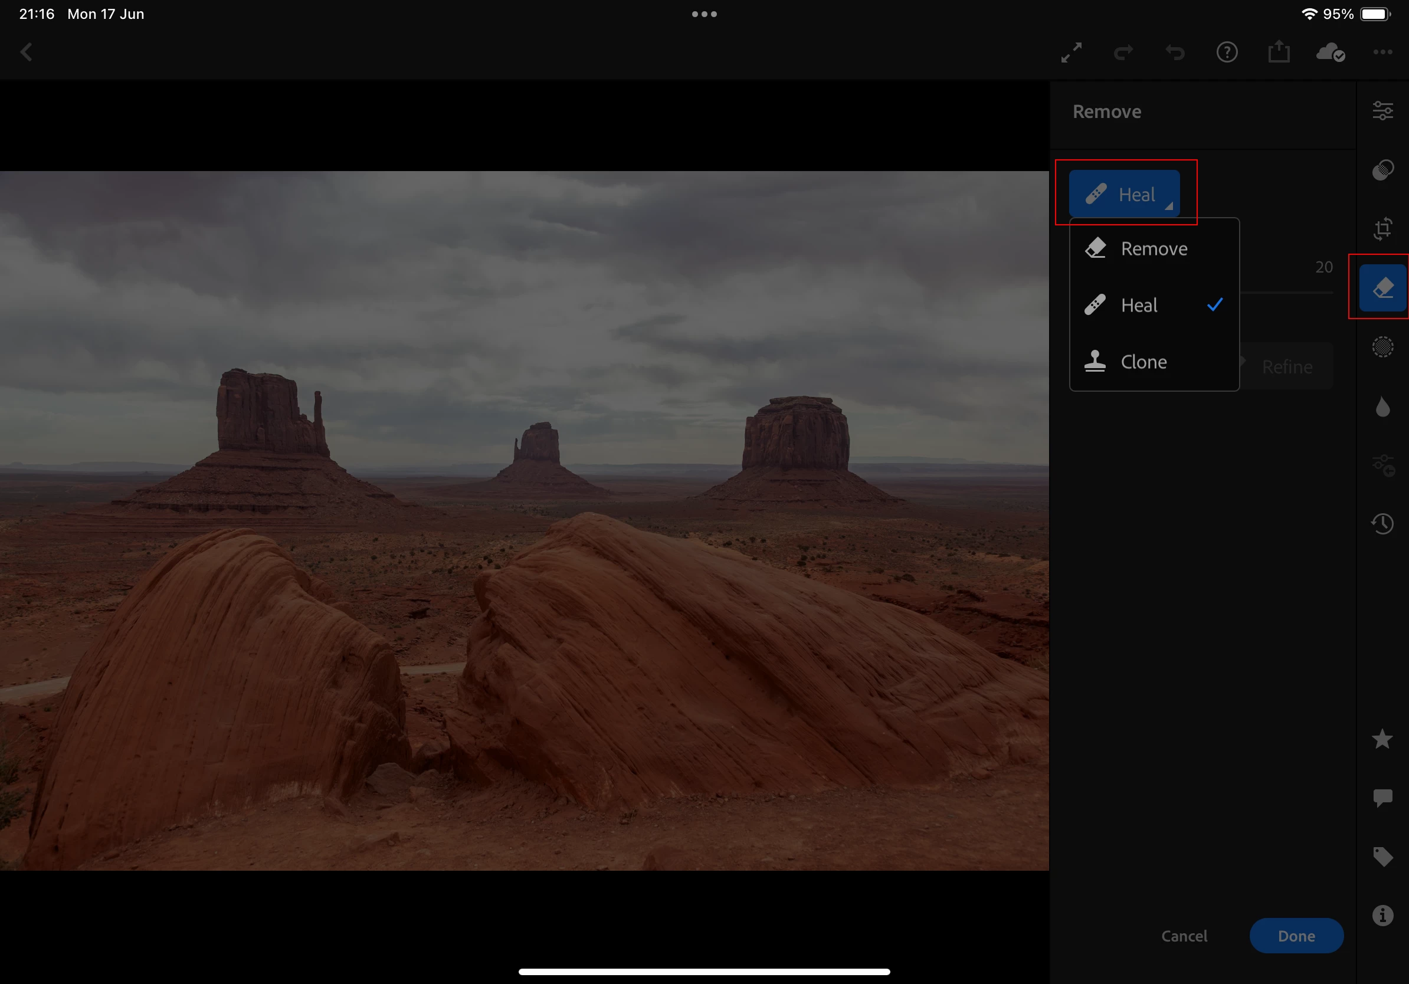Open the three-dot more options menu
This screenshot has width=1409, height=984.
click(1382, 53)
